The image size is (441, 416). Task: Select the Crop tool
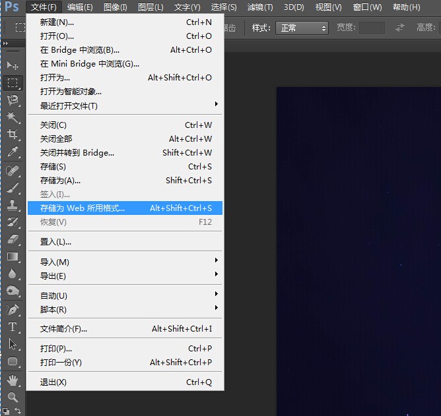(x=13, y=134)
